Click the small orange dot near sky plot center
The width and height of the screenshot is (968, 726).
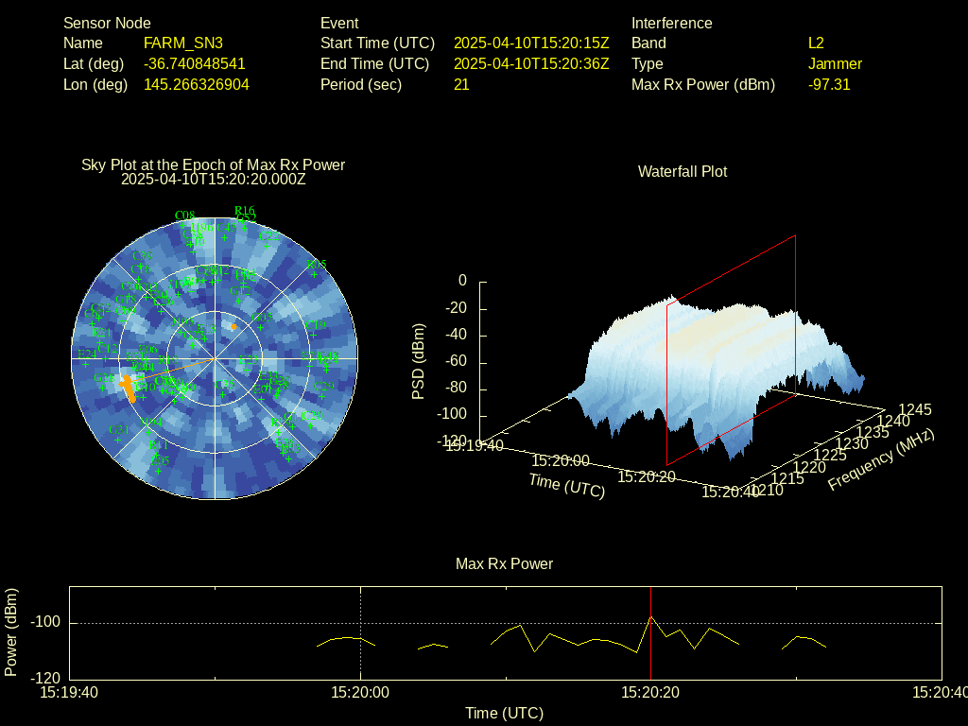(x=233, y=326)
